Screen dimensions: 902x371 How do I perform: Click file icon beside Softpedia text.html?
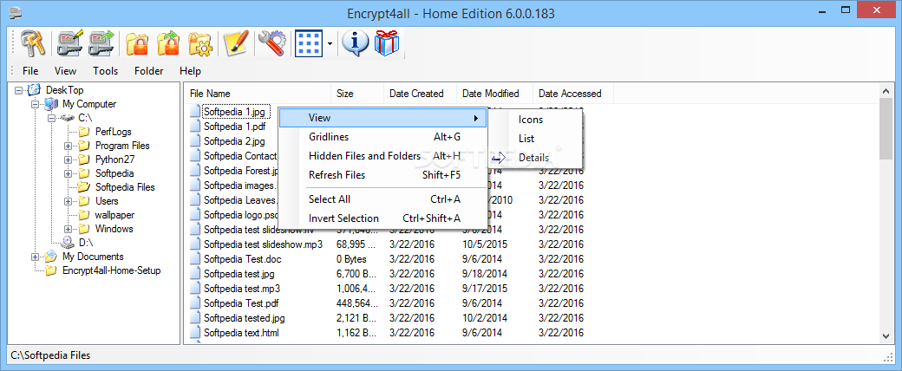[x=195, y=333]
